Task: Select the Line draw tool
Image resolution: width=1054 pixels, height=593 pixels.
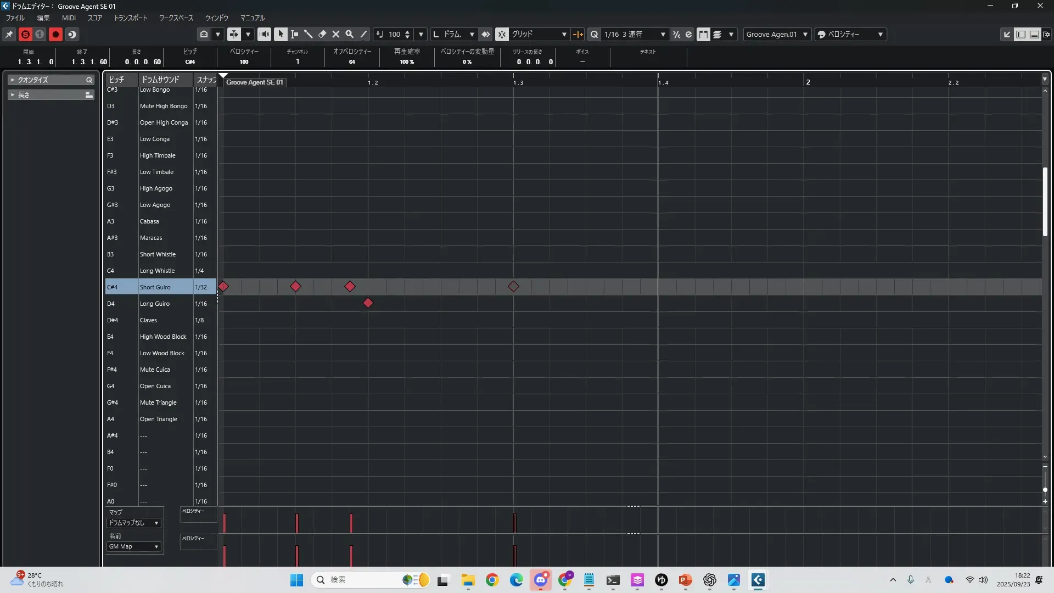Action: pyautogui.click(x=363, y=34)
